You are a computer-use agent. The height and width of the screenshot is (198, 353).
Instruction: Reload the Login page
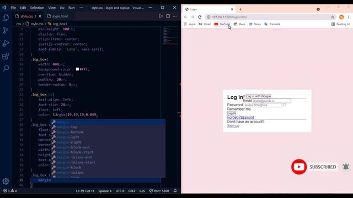click(200, 17)
